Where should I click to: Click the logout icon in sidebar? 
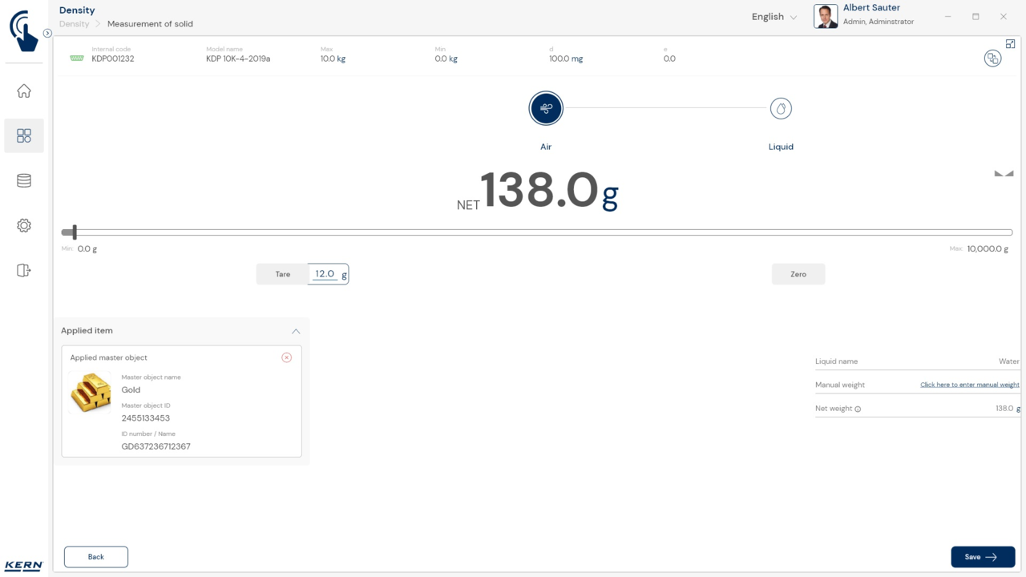click(24, 271)
